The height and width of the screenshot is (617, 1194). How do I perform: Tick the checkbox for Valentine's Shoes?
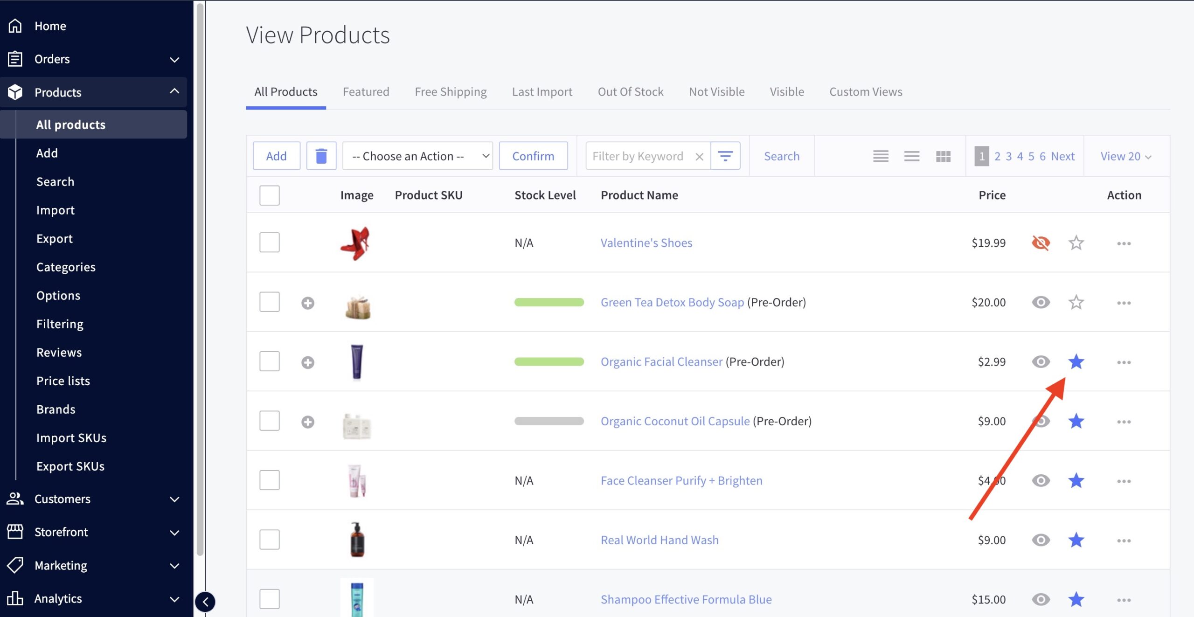pos(269,243)
